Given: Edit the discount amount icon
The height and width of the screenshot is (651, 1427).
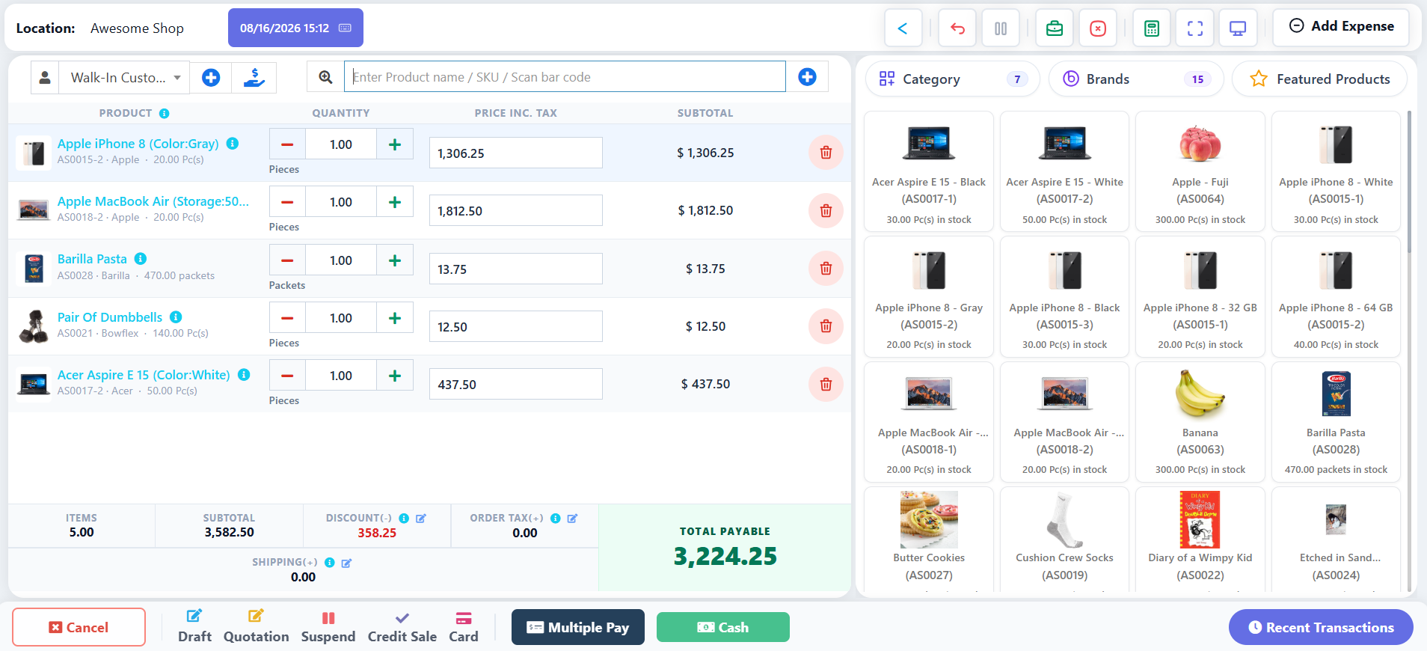Looking at the screenshot, I should 421,518.
